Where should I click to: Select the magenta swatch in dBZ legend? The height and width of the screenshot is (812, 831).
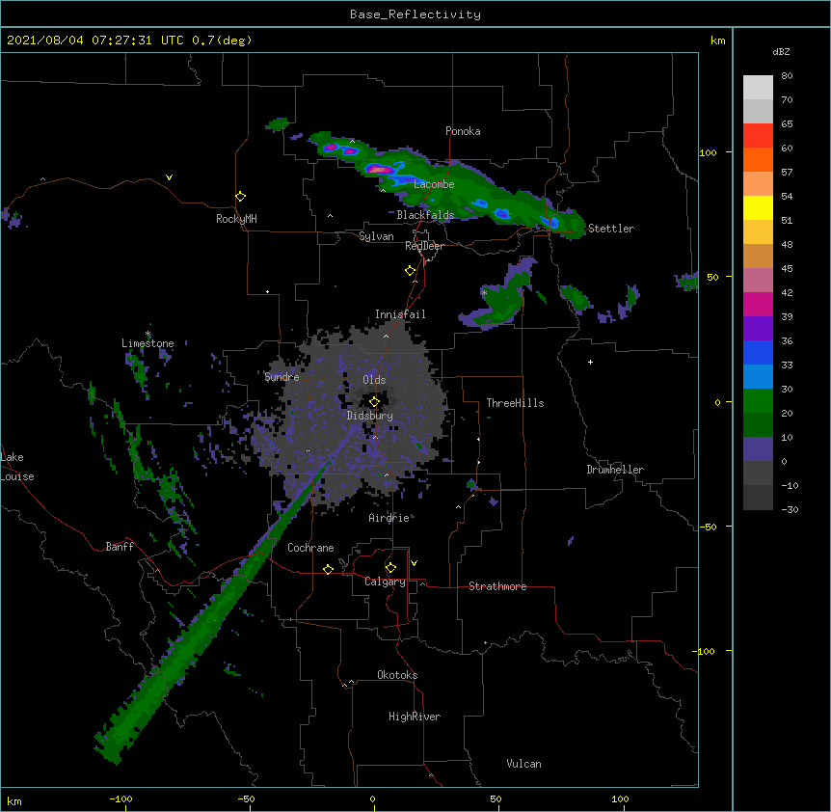pyautogui.click(x=758, y=304)
